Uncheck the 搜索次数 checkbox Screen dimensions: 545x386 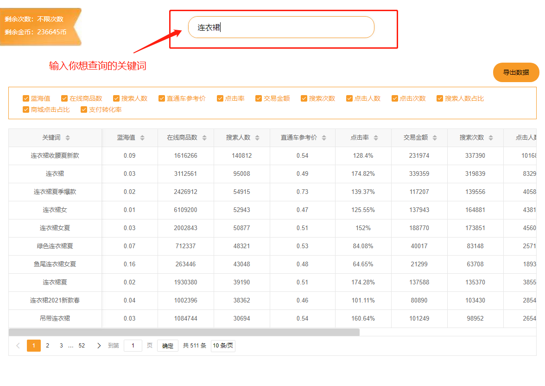point(304,98)
